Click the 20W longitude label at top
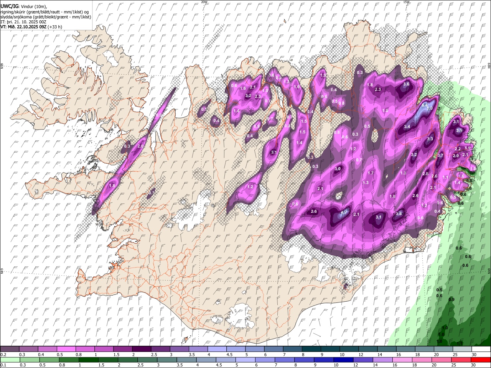 point(204,2)
